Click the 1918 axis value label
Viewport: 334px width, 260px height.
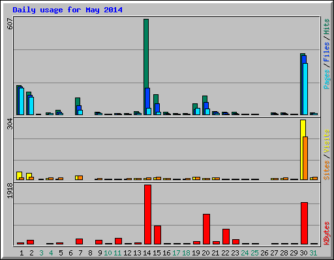tap(10, 190)
